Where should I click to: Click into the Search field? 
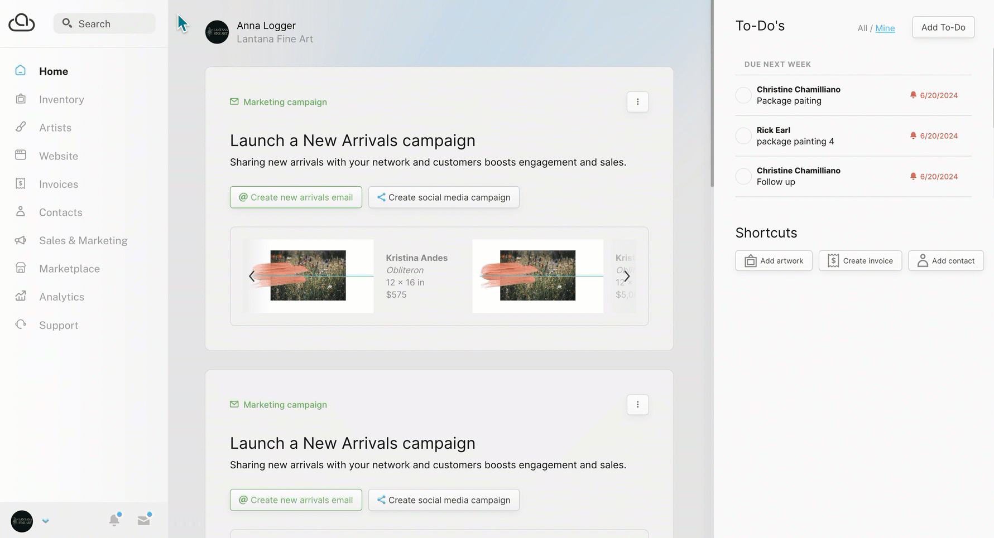(104, 23)
